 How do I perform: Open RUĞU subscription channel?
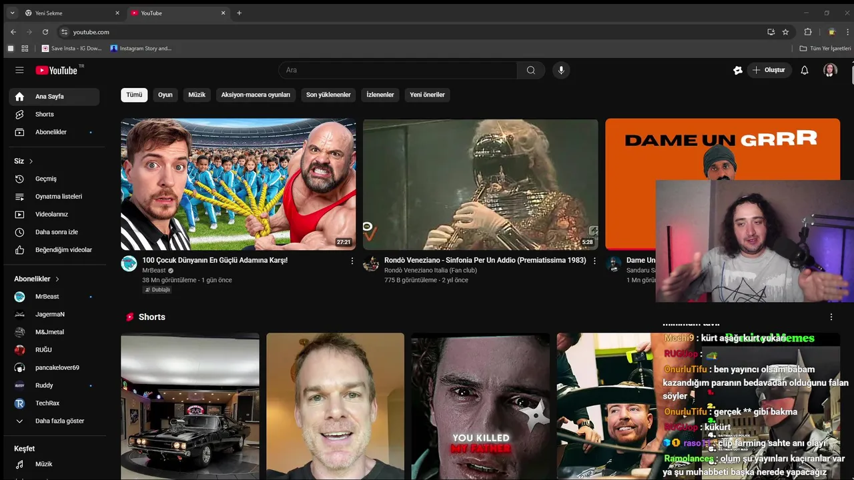tap(54, 350)
